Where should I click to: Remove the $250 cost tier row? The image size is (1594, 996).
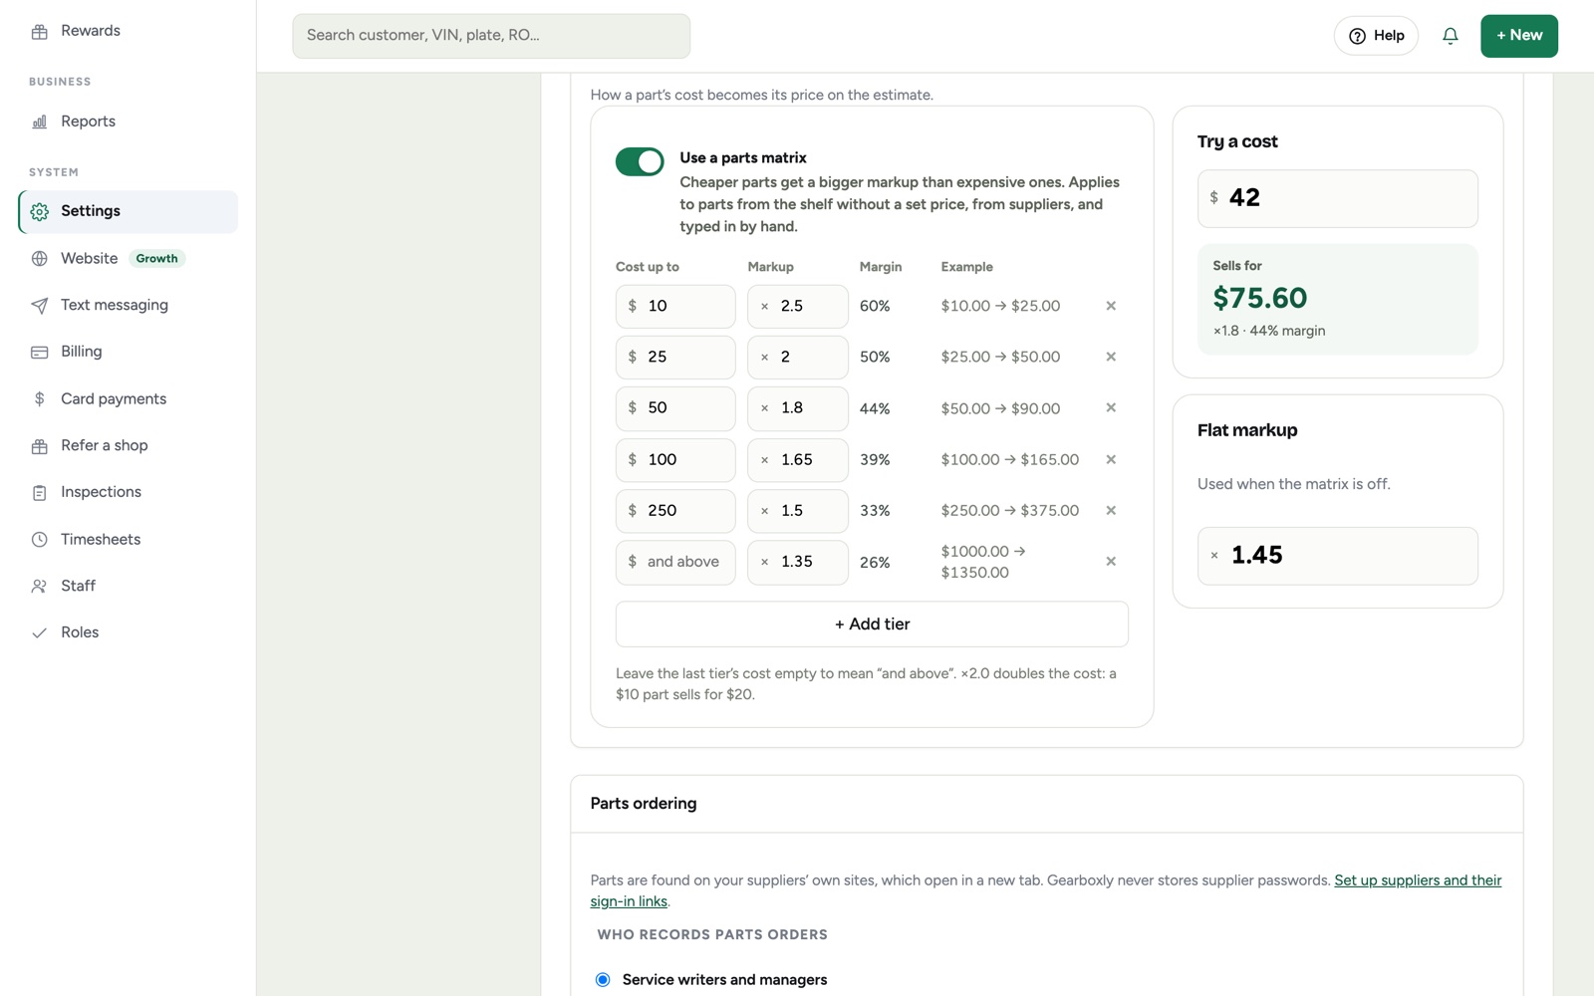(x=1111, y=510)
